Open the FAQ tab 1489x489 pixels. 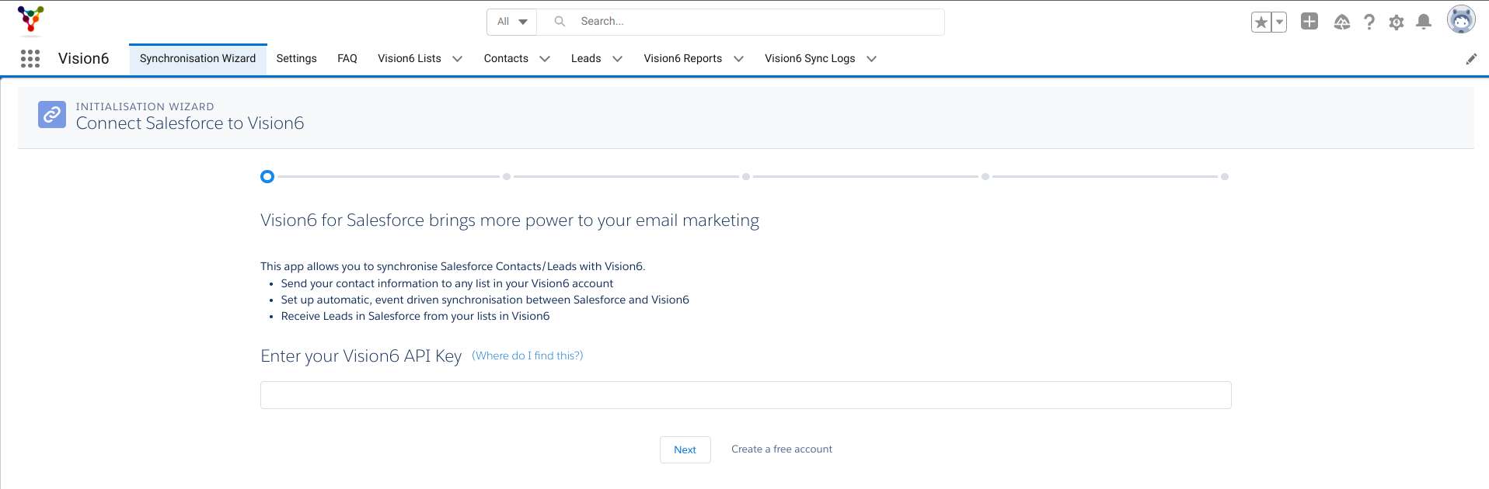347,59
